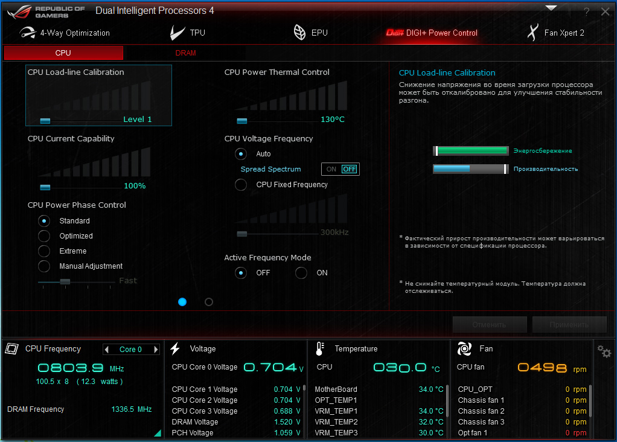Click the DRAM Voltage row
Image resolution: width=617 pixels, height=442 pixels.
click(236, 422)
